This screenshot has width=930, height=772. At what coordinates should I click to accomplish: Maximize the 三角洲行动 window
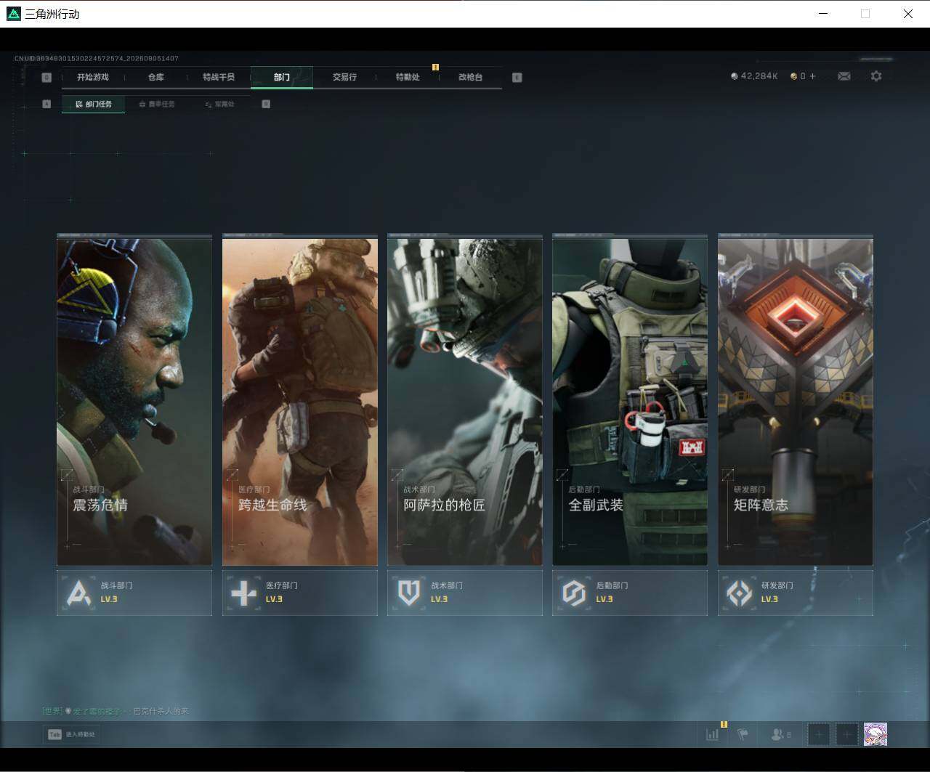(865, 14)
